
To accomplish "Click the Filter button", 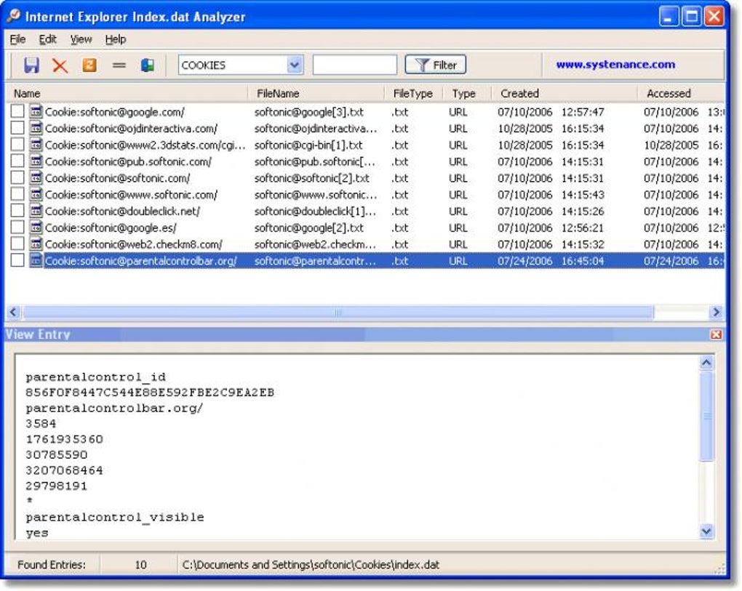I will coord(435,65).
